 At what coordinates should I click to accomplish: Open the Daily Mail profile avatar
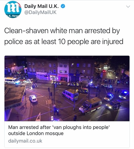click(13, 9)
